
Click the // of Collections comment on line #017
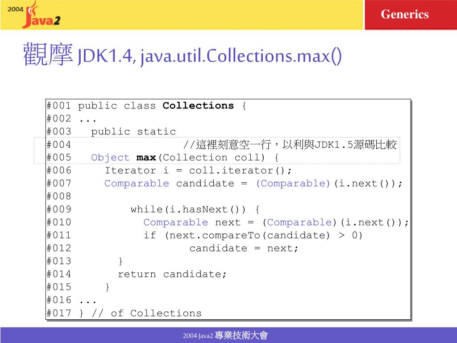(x=146, y=313)
